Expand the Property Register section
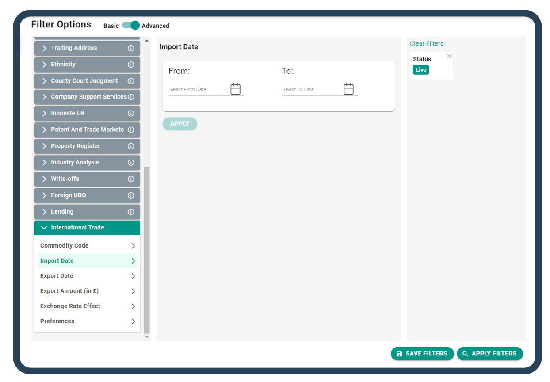This screenshot has width=550, height=382. click(87, 146)
